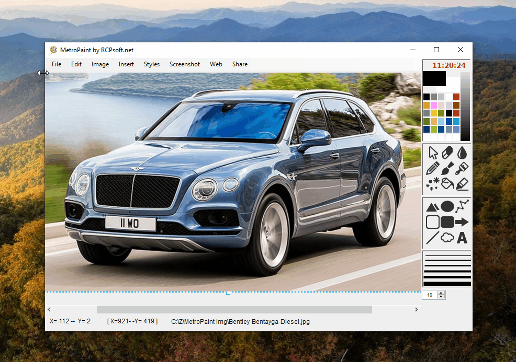Open the Styles menu
Image resolution: width=516 pixels, height=362 pixels.
pyautogui.click(x=152, y=64)
